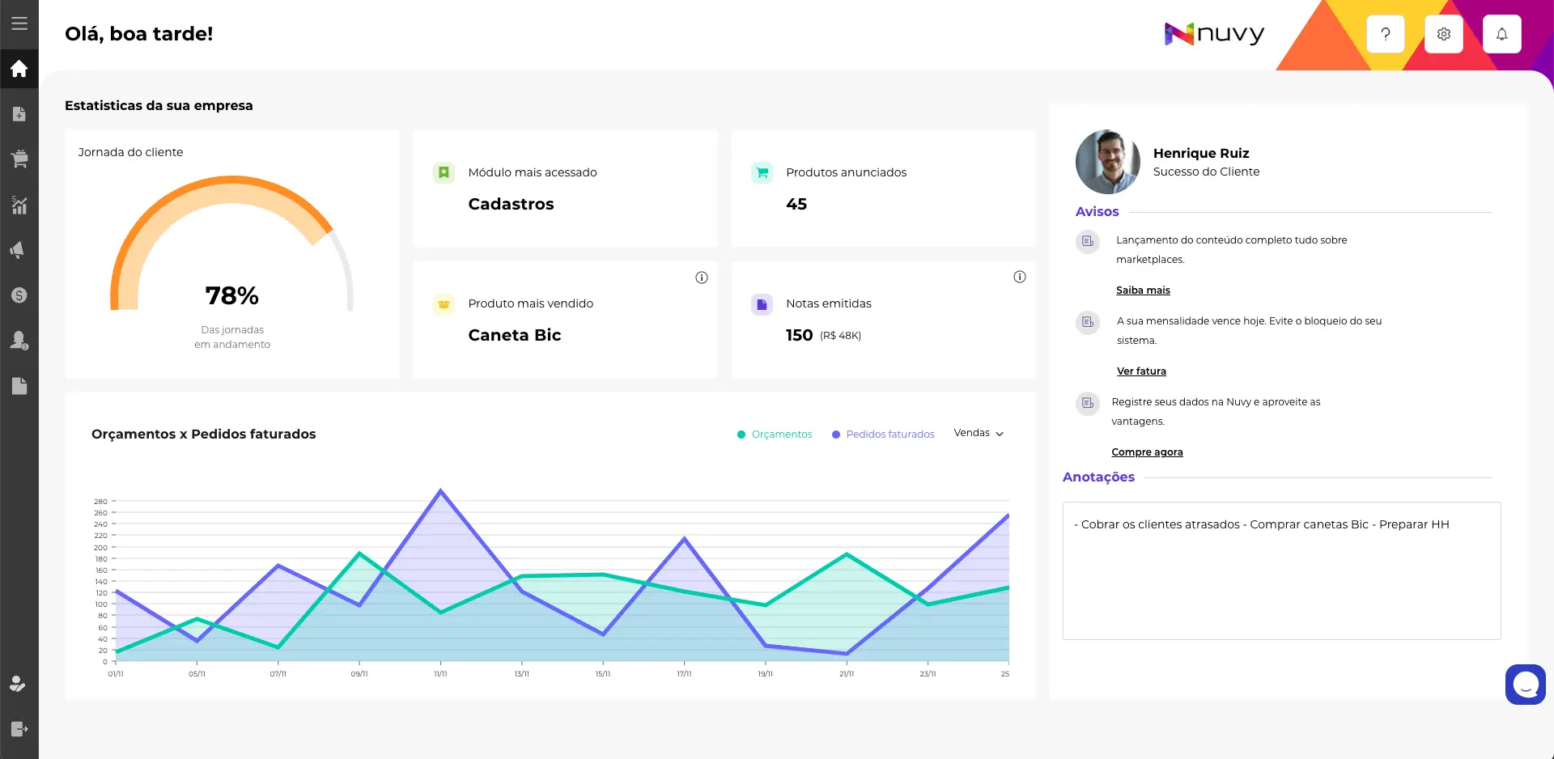
Task: Toggle Orçamentos series in chart legend
Action: point(775,435)
